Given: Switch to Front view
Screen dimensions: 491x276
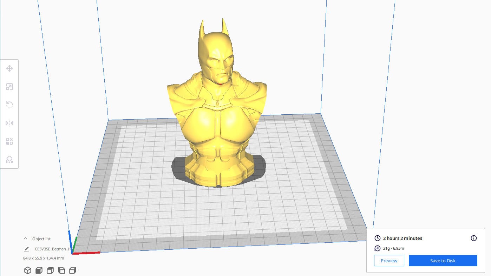Looking at the screenshot, I should [39, 270].
